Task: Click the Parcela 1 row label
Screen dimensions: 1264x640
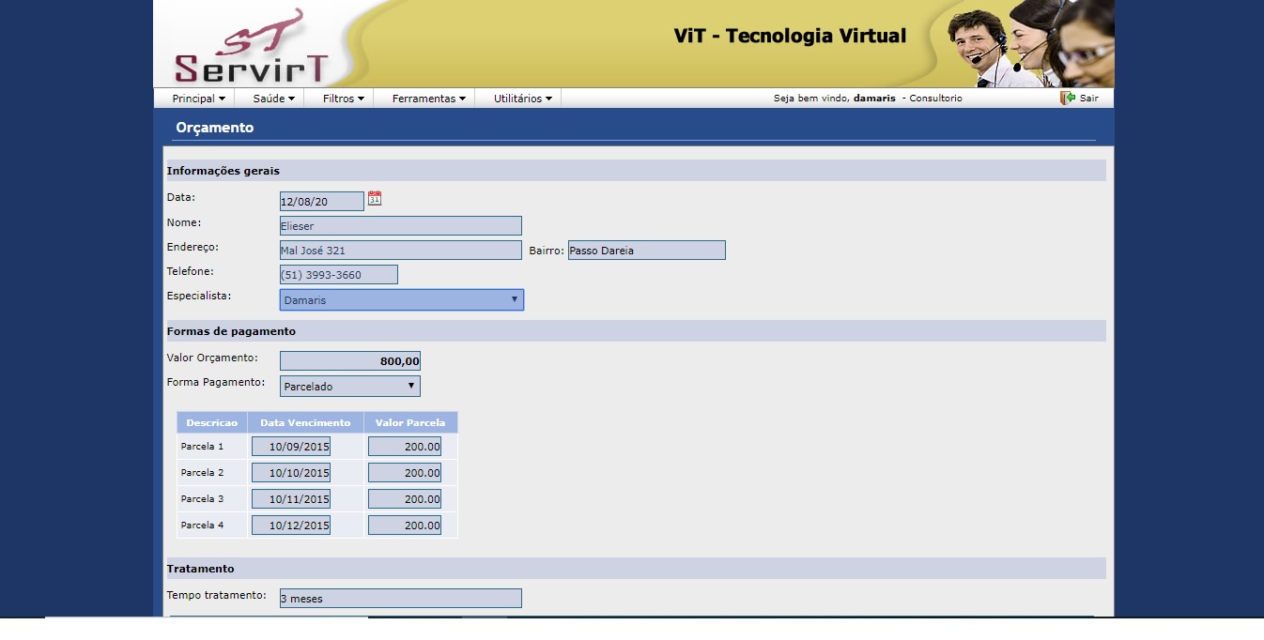Action: pos(202,447)
